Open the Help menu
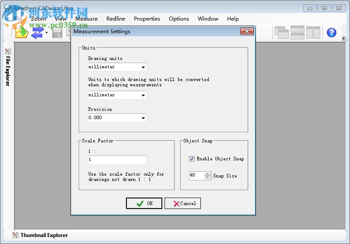This screenshot has width=350, height=244. [x=233, y=19]
